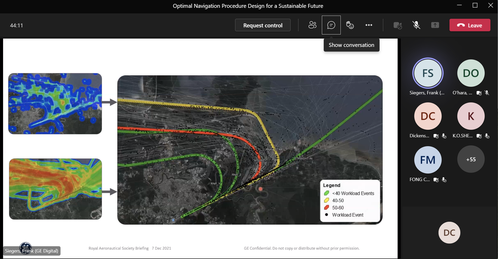This screenshot has height=259, width=498.
Task: Click the Show conversation chat icon
Action: click(331, 25)
